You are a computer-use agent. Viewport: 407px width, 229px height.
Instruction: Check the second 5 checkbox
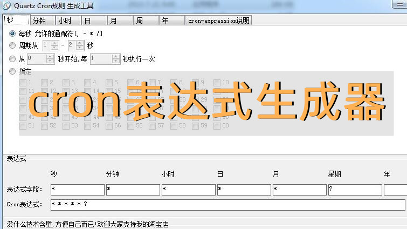click(109, 83)
